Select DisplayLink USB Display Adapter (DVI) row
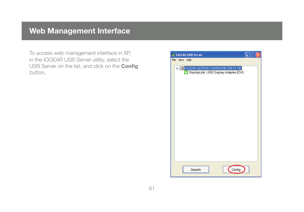 pos(216,72)
